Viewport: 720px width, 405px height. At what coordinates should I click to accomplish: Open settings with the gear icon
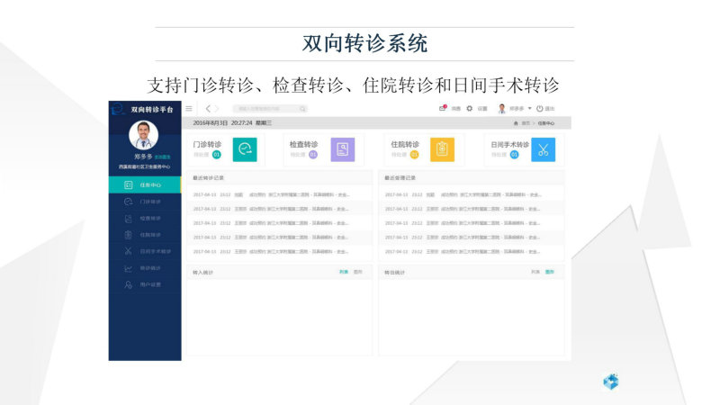coord(469,108)
